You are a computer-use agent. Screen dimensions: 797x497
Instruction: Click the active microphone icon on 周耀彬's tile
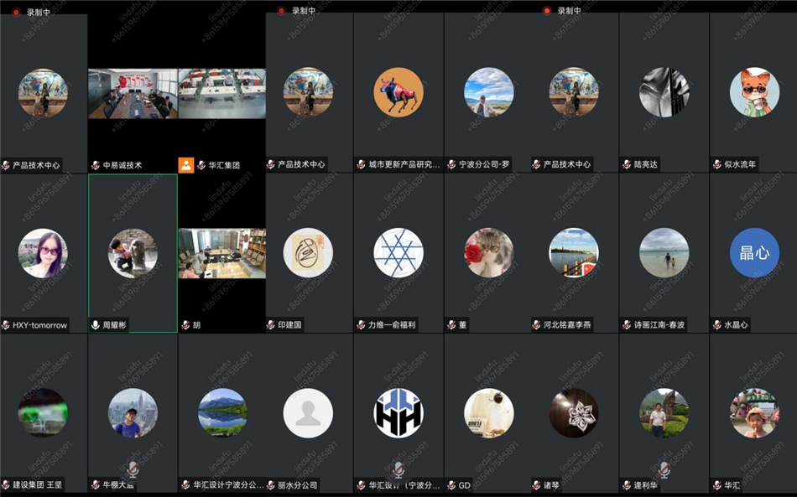(96, 325)
